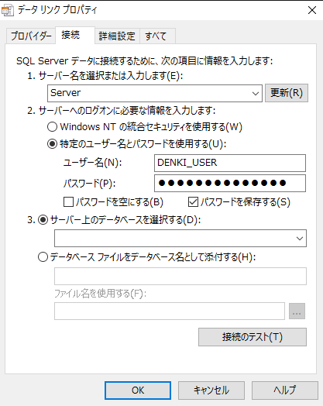Enable the パスワードを空にする checkbox
Screen dimensions: 323x406
pyautogui.click(x=68, y=202)
